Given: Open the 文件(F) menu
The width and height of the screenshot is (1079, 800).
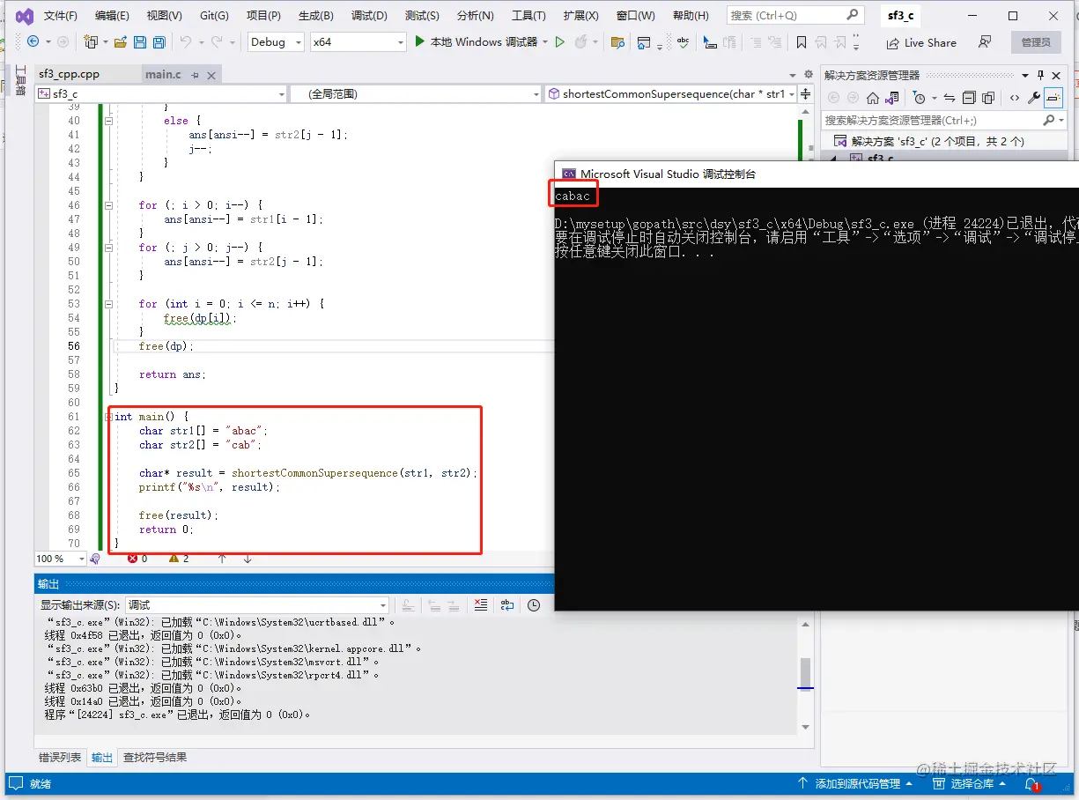Looking at the screenshot, I should pyautogui.click(x=61, y=15).
